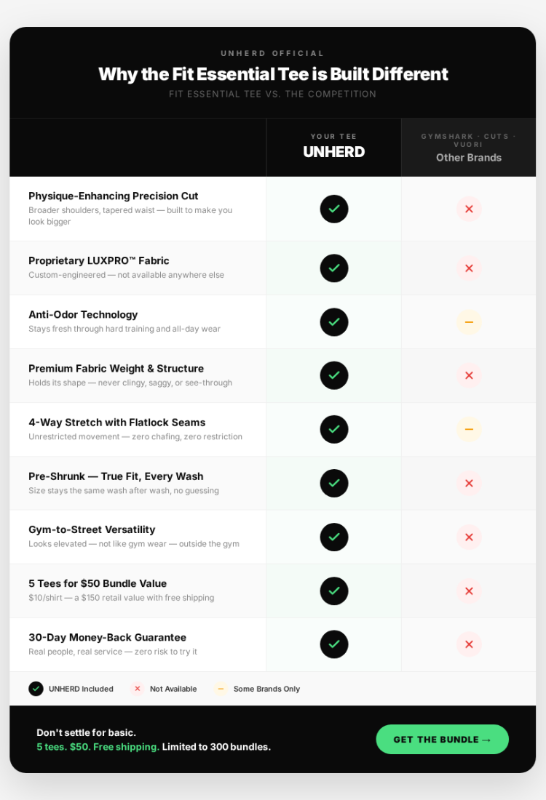Click the red X for Gym-to-Street Versatility

click(469, 537)
